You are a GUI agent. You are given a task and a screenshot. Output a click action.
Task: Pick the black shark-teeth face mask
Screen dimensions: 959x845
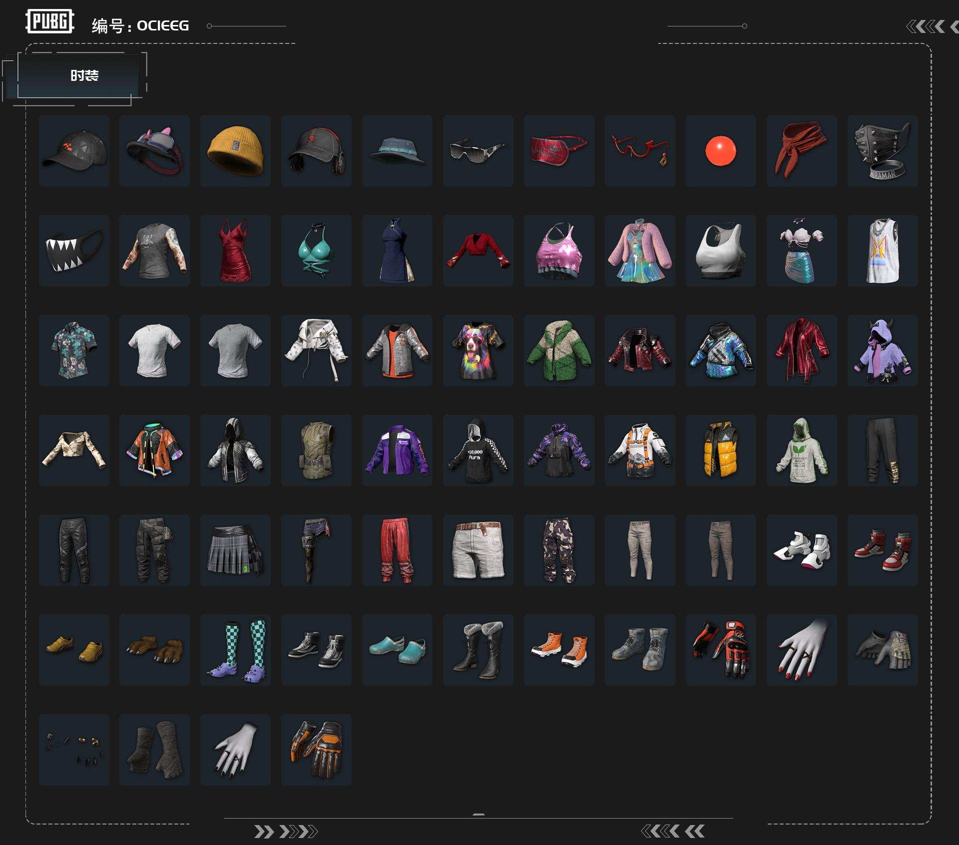[74, 251]
